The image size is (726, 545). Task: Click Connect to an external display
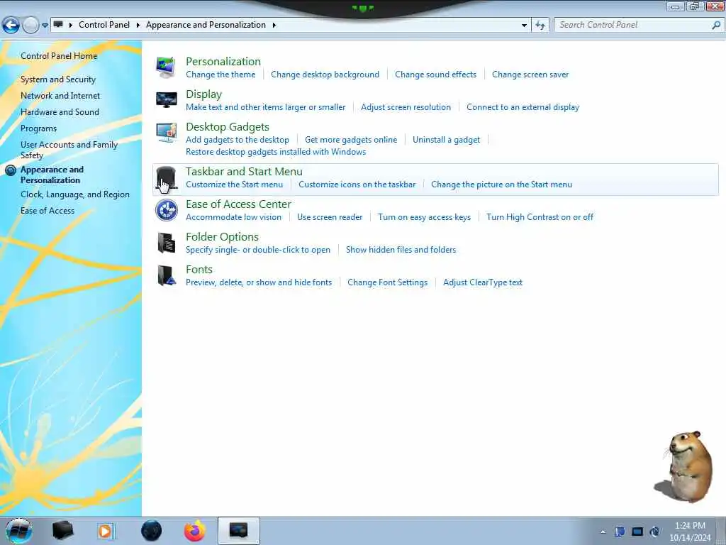click(x=523, y=108)
